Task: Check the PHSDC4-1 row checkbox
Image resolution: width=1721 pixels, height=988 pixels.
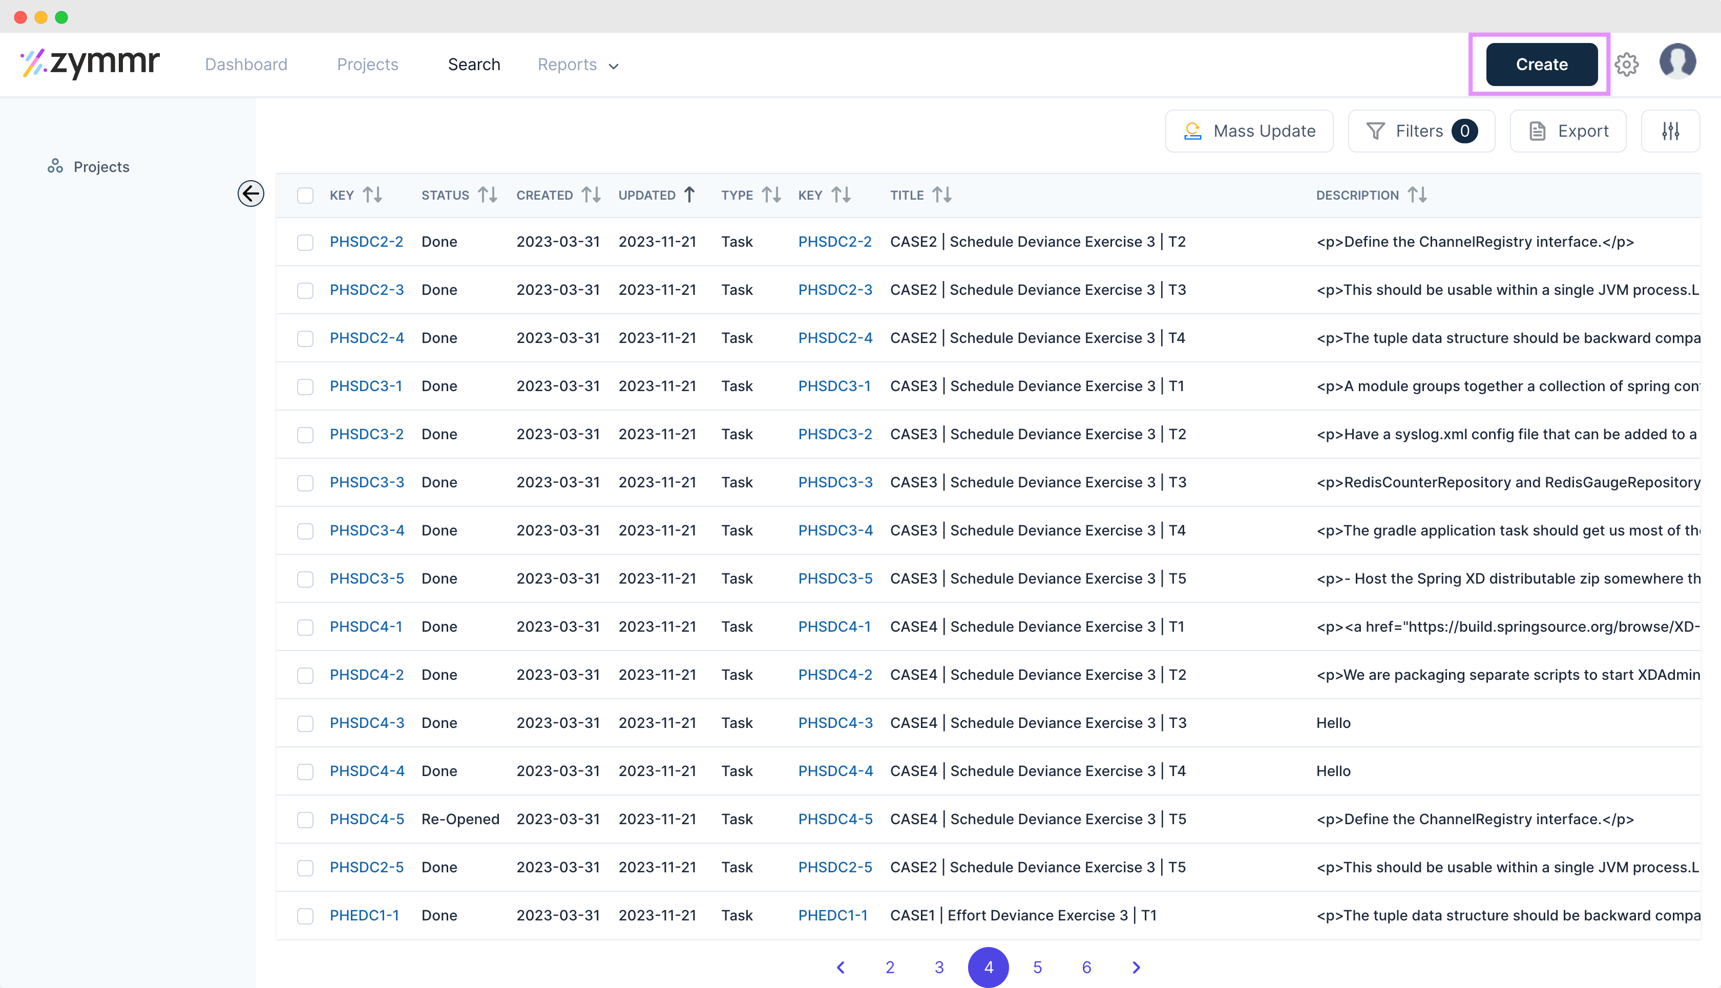Action: coord(305,628)
